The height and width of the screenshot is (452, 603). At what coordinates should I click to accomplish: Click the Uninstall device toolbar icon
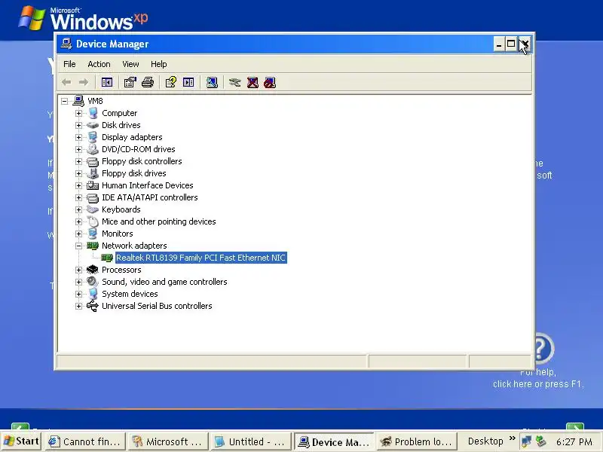point(253,82)
